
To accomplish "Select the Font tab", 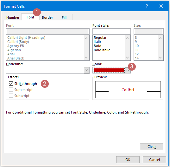I will [x=30, y=17].
